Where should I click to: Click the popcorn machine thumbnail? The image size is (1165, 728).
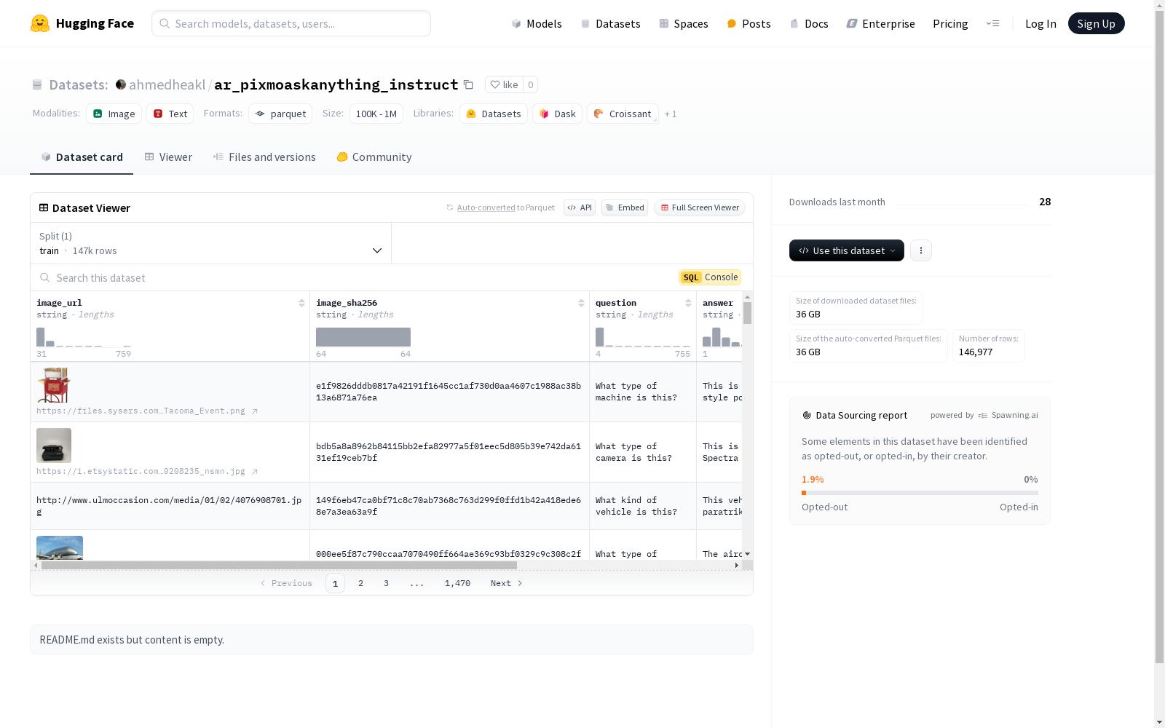pos(54,385)
